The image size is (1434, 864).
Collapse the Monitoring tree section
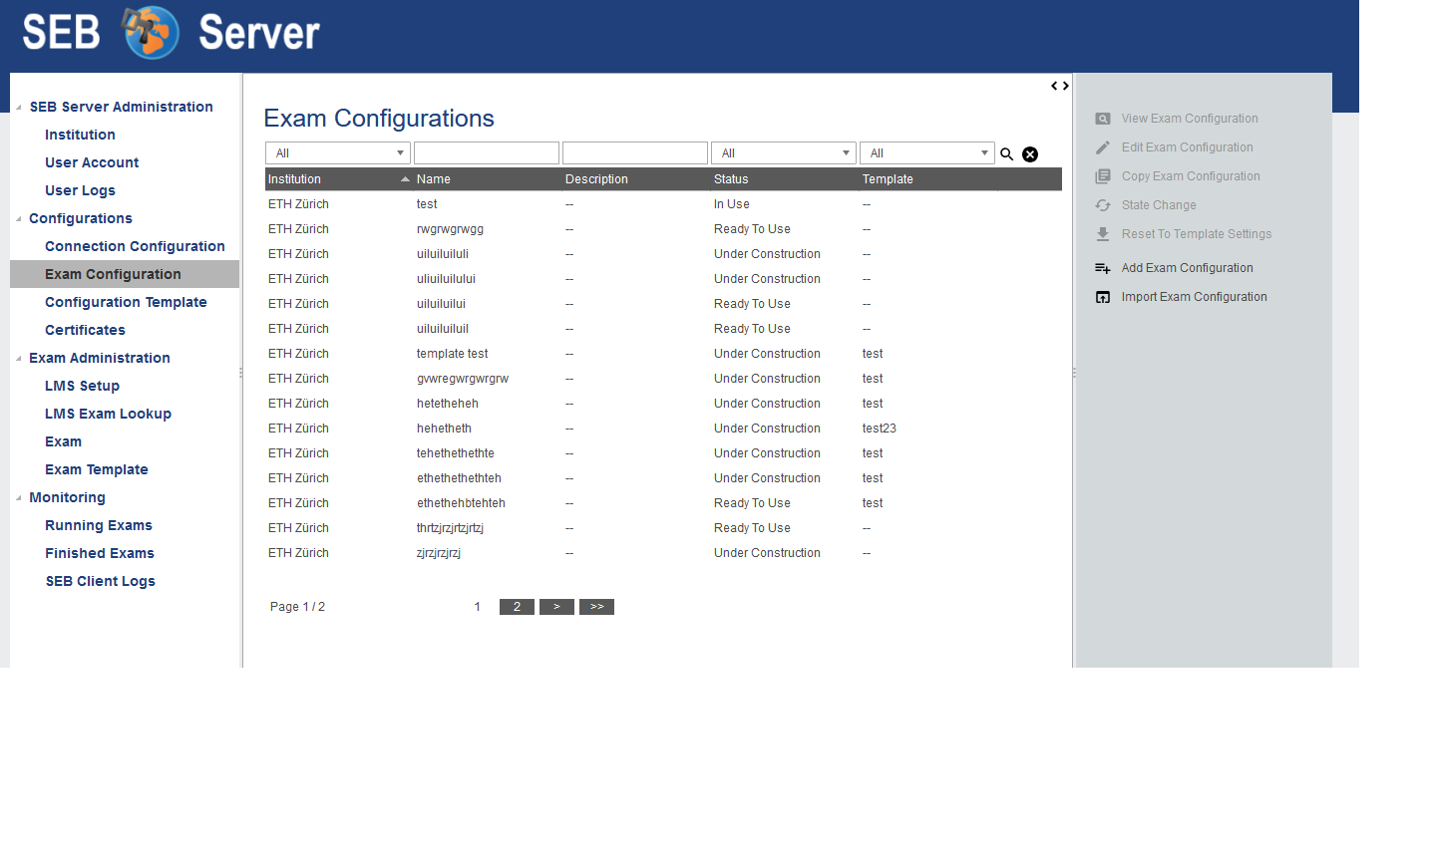pyautogui.click(x=19, y=498)
